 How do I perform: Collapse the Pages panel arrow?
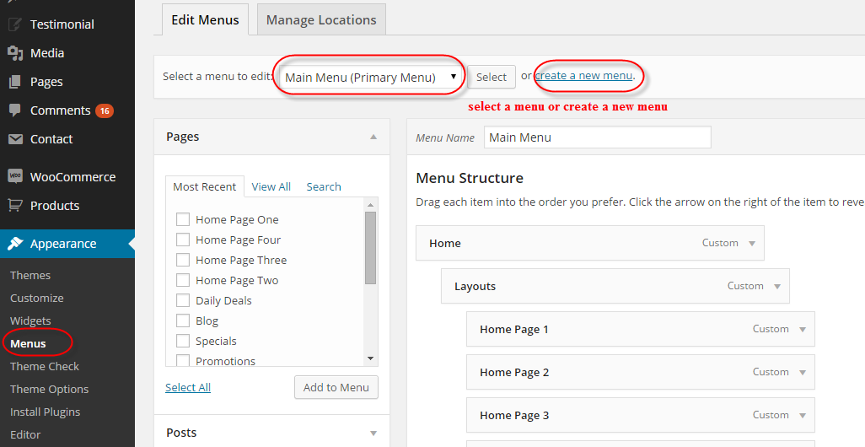(x=373, y=137)
